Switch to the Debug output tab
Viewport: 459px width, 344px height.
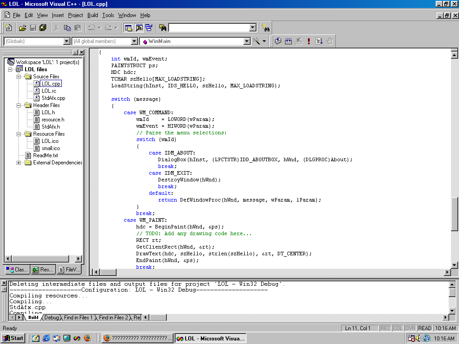click(x=52, y=318)
